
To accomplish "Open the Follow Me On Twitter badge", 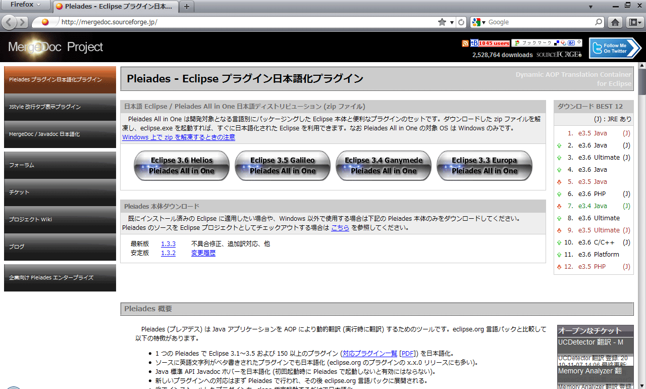I will (x=615, y=48).
